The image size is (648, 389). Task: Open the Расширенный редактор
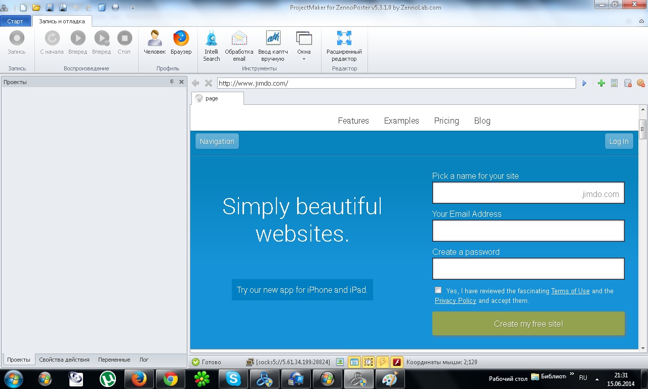344,46
